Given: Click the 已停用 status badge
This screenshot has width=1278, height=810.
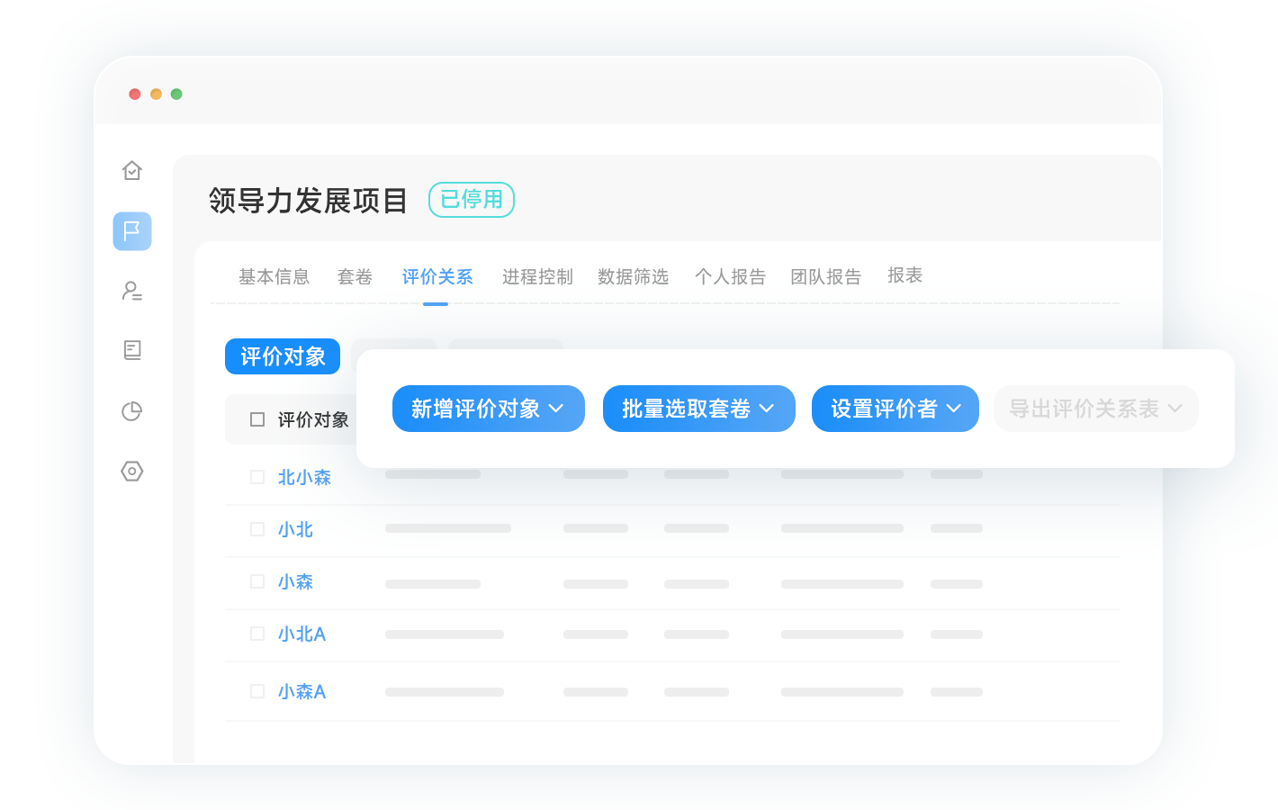Looking at the screenshot, I should (x=471, y=200).
